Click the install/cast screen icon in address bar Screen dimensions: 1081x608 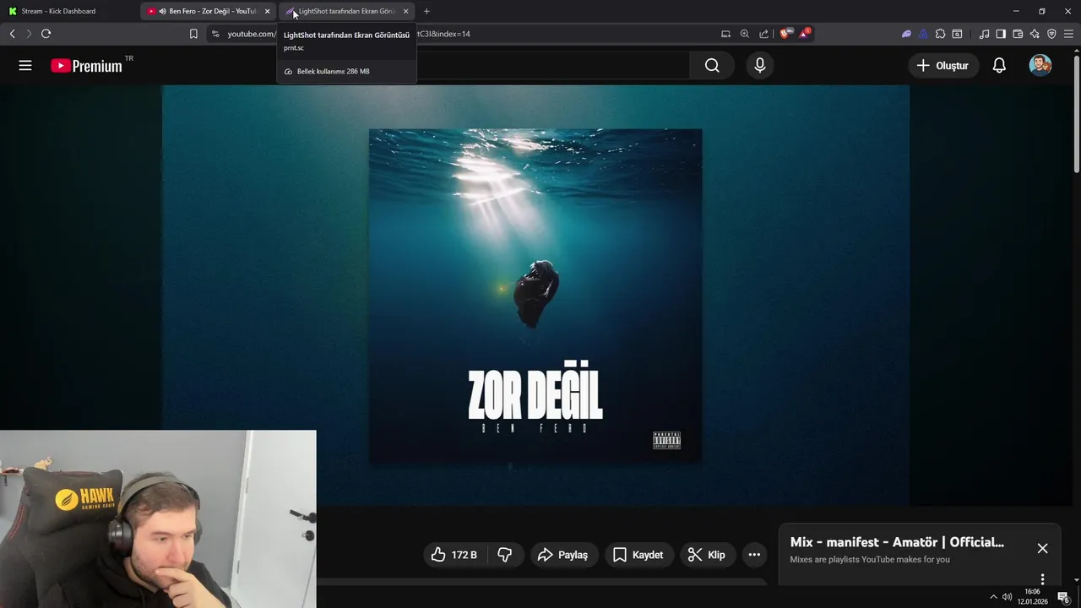(x=725, y=34)
